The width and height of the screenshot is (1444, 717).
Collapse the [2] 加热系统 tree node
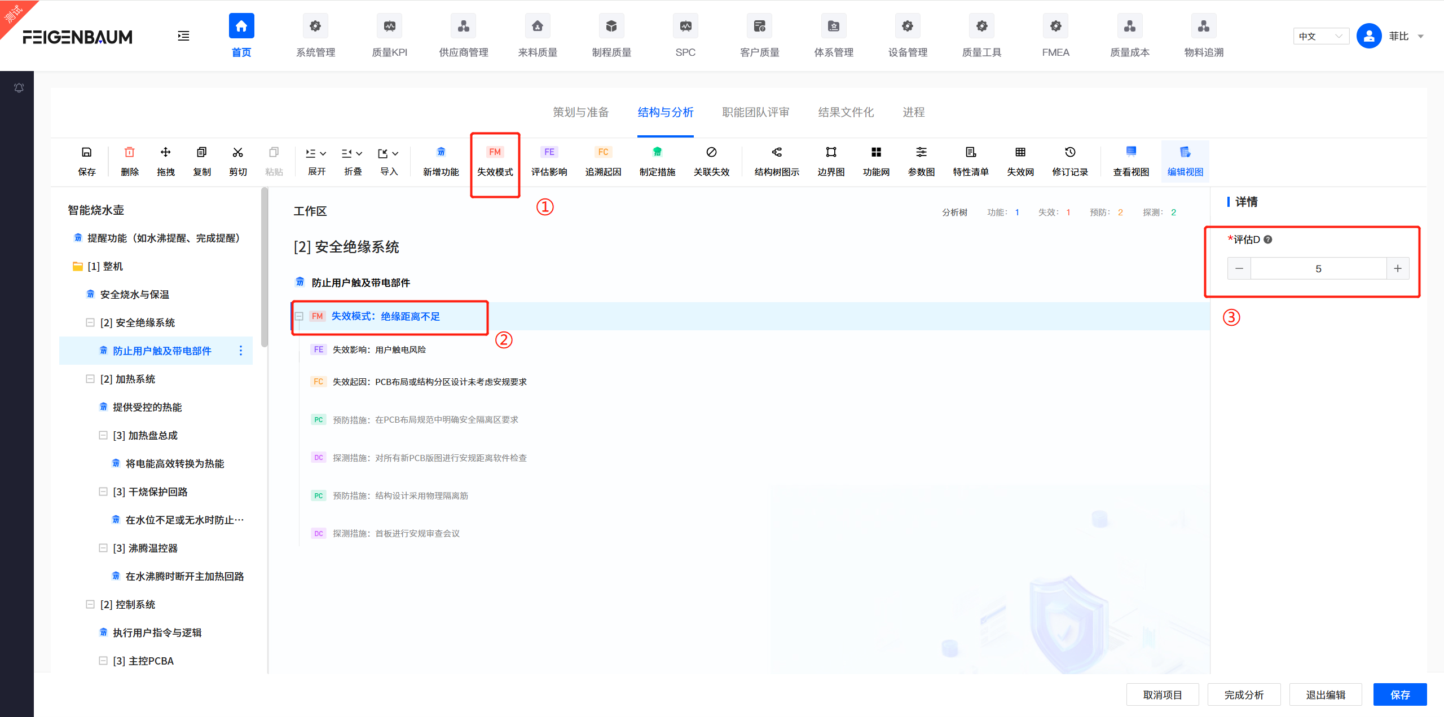coord(90,379)
